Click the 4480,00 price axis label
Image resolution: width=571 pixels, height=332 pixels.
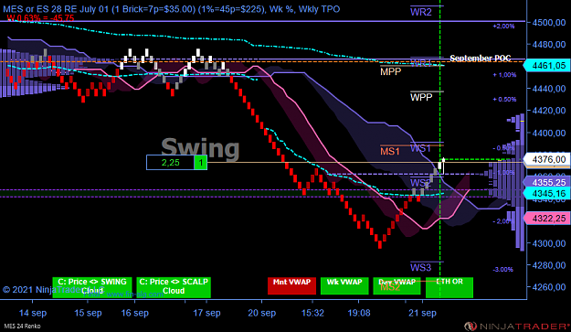[x=549, y=45]
